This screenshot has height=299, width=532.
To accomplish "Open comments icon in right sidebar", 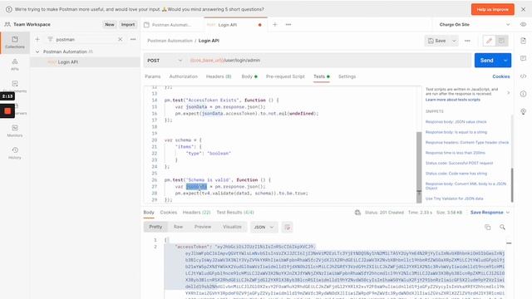I will (523, 58).
